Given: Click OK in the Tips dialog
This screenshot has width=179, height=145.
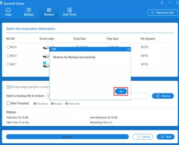Looking at the screenshot, I should [x=121, y=91].
